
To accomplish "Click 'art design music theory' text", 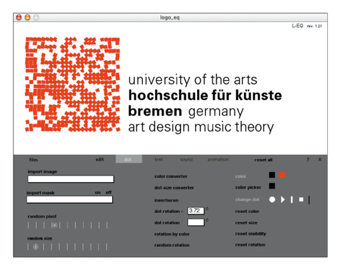I will coord(201,127).
